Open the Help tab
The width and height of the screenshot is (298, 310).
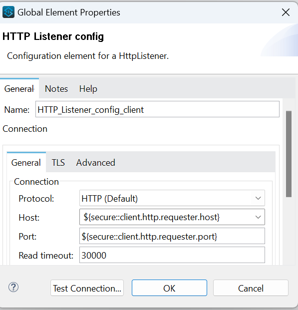(88, 89)
